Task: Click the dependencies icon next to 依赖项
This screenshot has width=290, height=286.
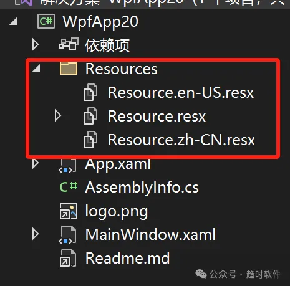Action: pos(69,44)
